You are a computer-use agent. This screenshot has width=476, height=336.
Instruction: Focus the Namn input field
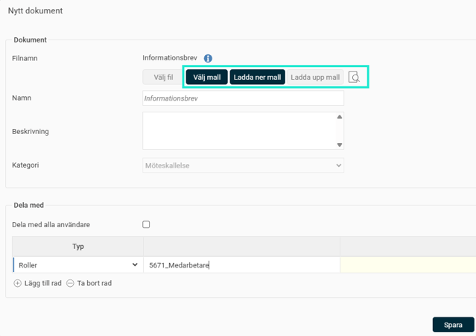243,98
